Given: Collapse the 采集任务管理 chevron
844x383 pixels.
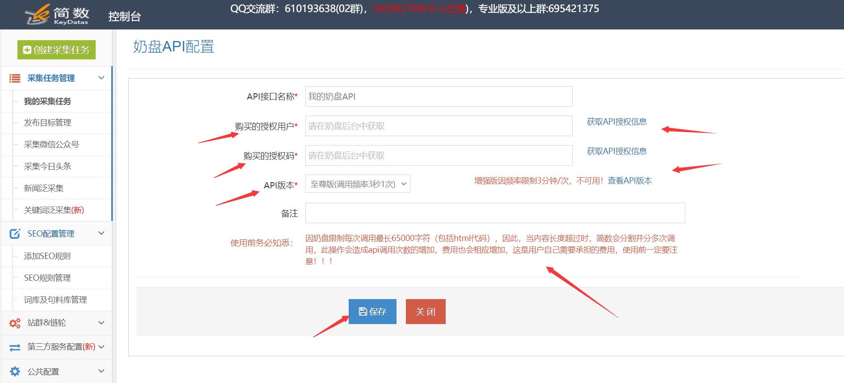Looking at the screenshot, I should tap(101, 78).
